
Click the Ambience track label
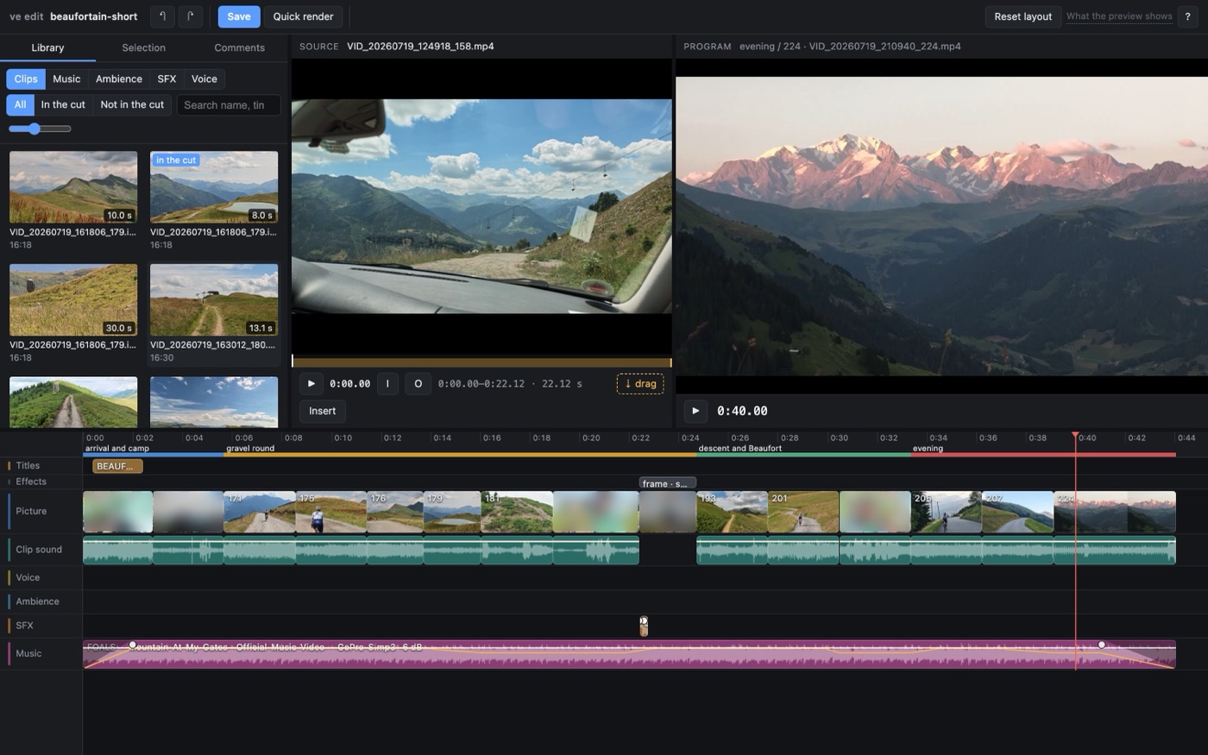pyautogui.click(x=37, y=601)
